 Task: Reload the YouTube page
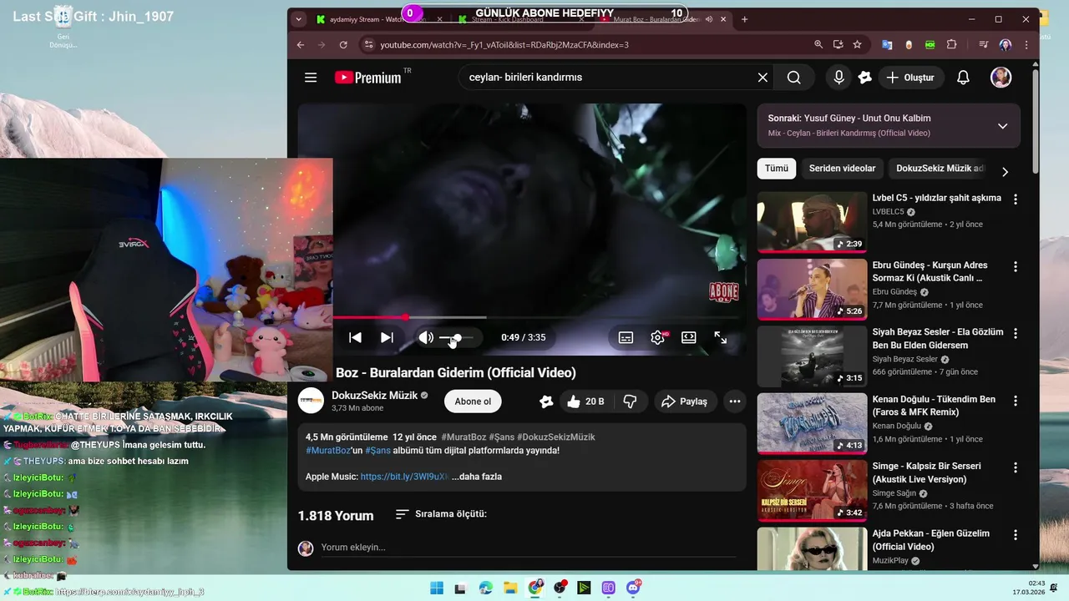[343, 44]
